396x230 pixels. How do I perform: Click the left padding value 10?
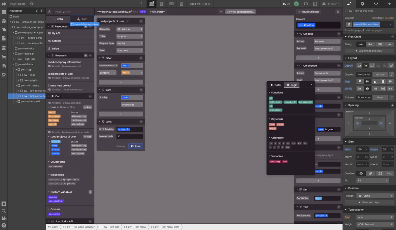pyautogui.click(x=357, y=123)
